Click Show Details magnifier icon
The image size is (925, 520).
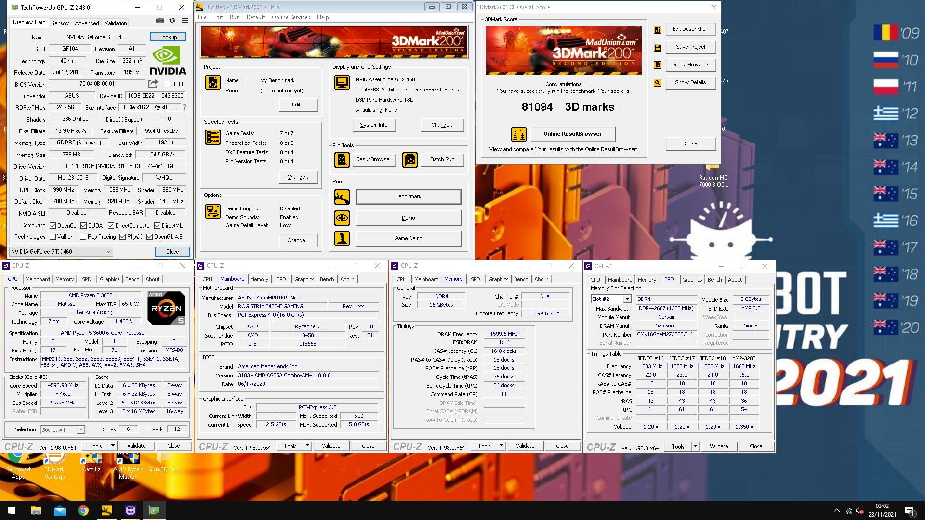(x=658, y=83)
